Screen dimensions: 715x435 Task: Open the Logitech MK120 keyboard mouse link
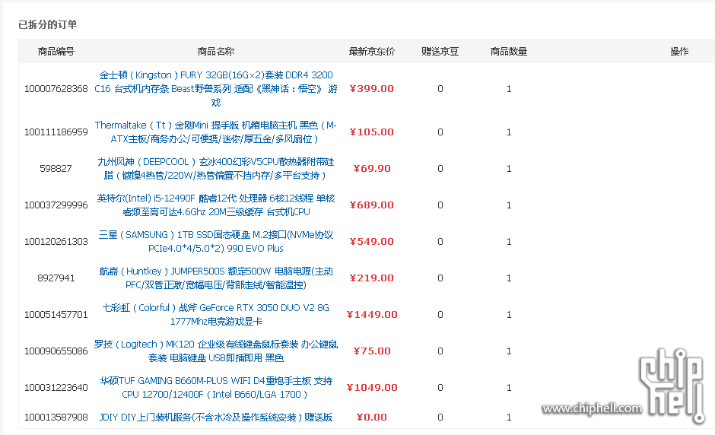pos(216,351)
